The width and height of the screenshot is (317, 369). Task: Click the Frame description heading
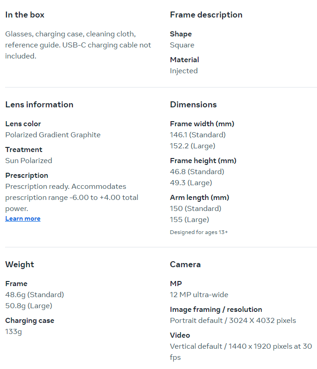tap(206, 15)
